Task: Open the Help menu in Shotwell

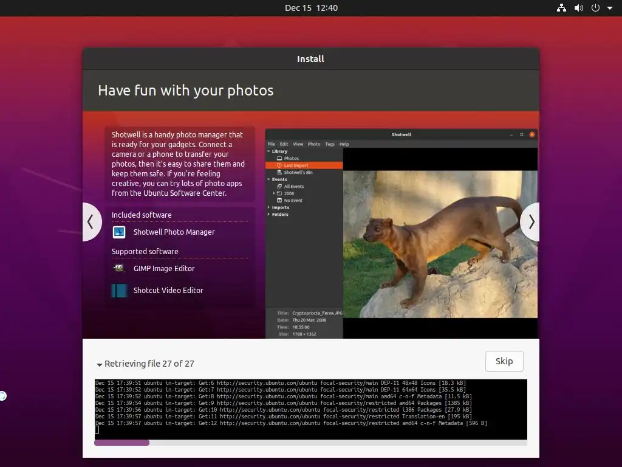Action: (344, 144)
